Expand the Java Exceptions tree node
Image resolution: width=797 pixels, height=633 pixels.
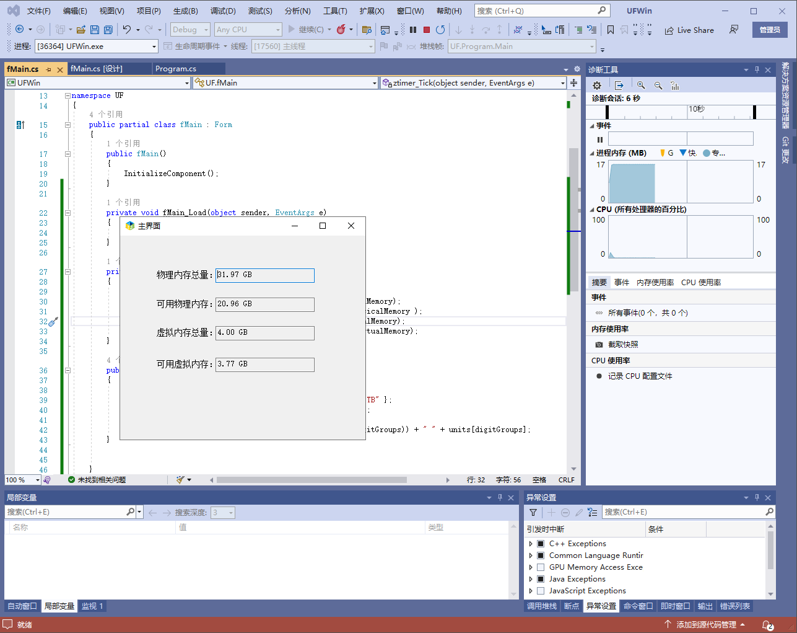click(531, 579)
